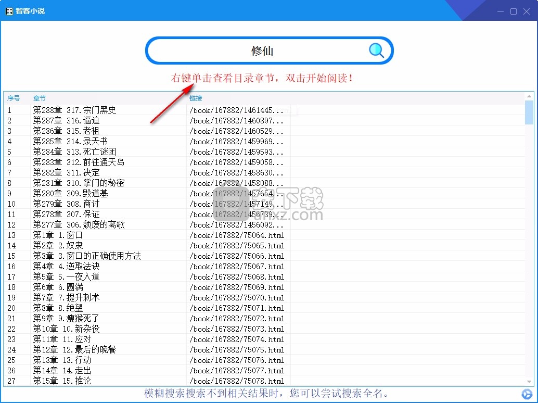Close the 智客小说 window
Viewport: 538px width, 403px height.
(527, 11)
